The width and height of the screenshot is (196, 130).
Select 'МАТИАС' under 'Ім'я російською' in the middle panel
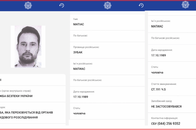[x=79, y=69]
